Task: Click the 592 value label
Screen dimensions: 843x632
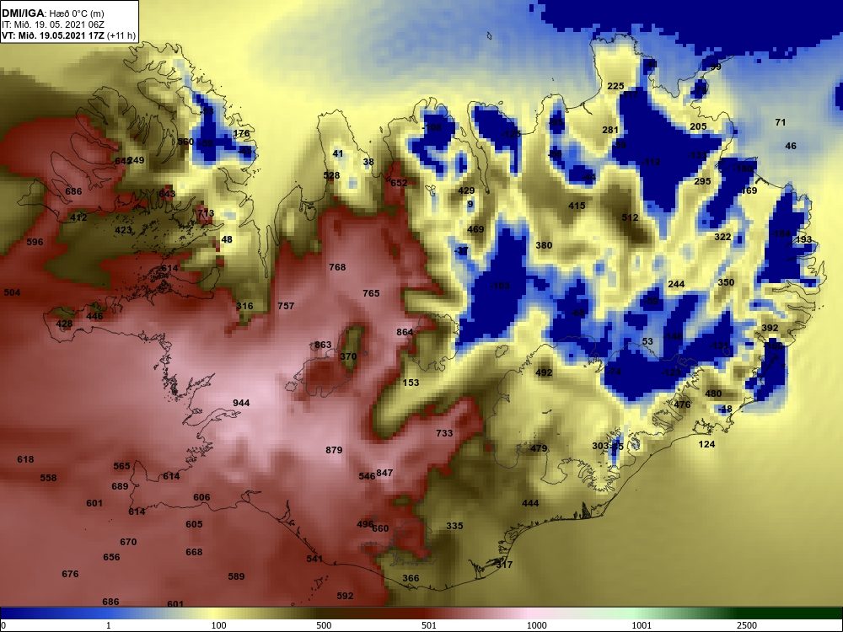Action: click(345, 596)
